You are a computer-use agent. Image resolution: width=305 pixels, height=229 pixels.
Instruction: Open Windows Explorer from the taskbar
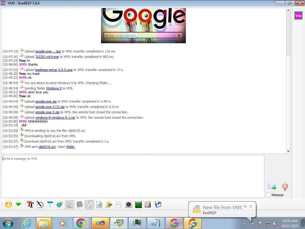point(44,223)
